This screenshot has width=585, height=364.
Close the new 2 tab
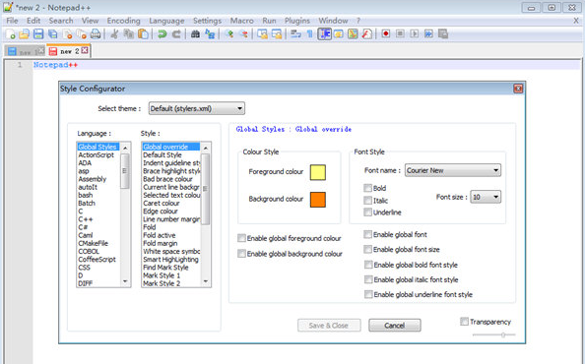pos(85,50)
